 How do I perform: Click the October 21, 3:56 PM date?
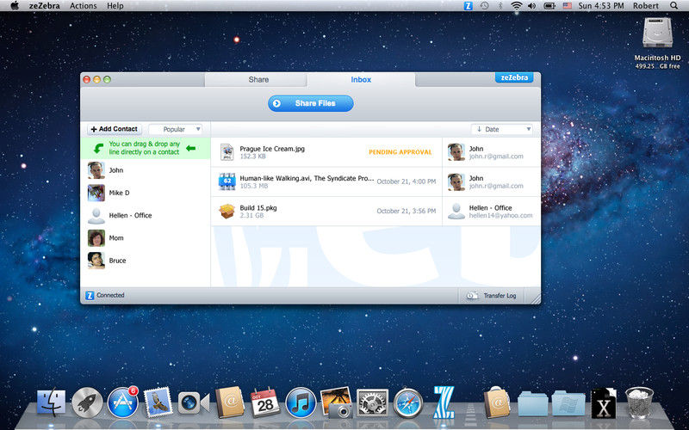407,211
